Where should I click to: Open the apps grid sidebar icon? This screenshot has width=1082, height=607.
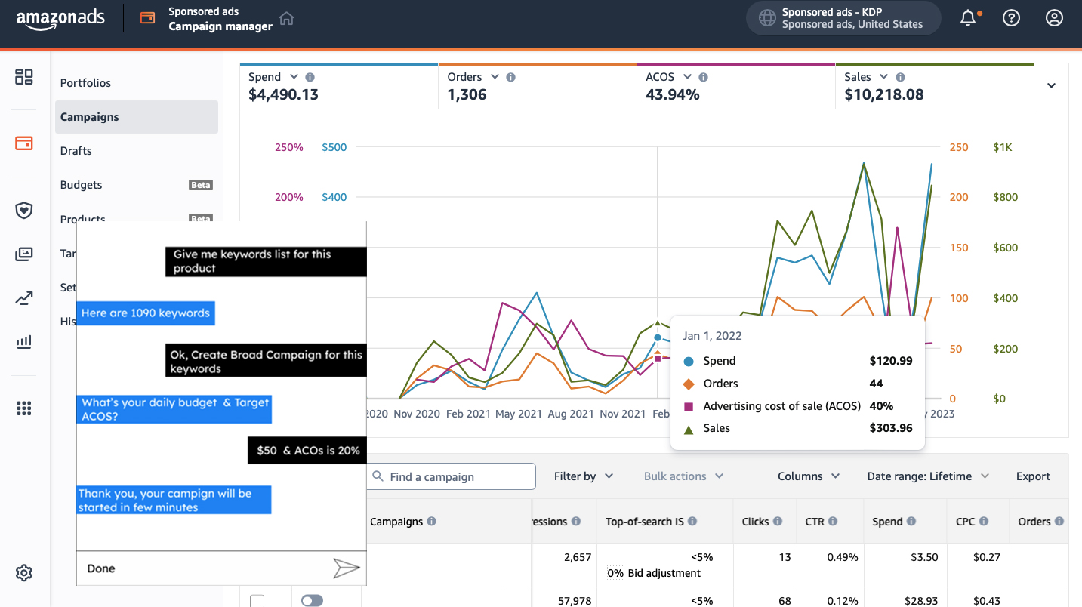pyautogui.click(x=24, y=408)
